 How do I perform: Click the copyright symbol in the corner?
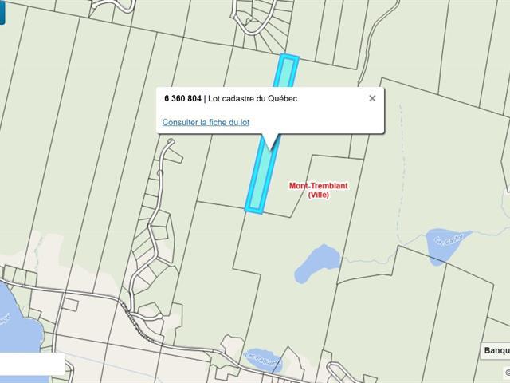point(507,372)
